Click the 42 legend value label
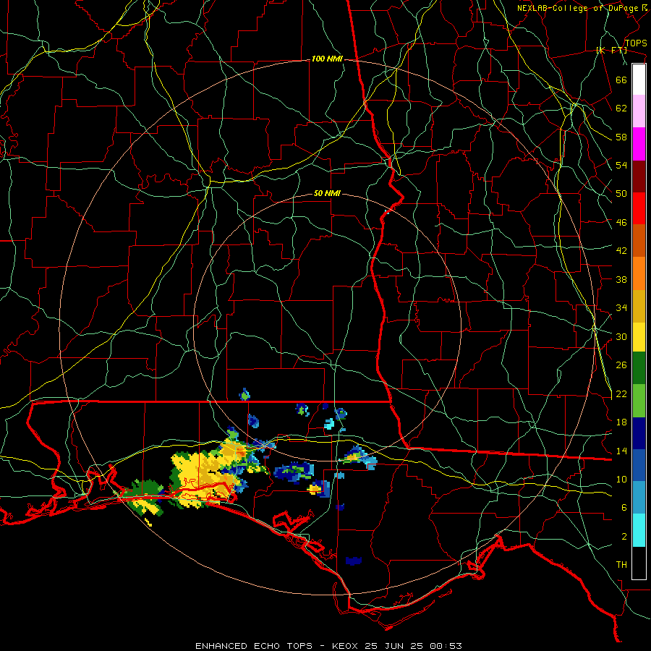Screen dimensions: 651x651 pyautogui.click(x=621, y=251)
